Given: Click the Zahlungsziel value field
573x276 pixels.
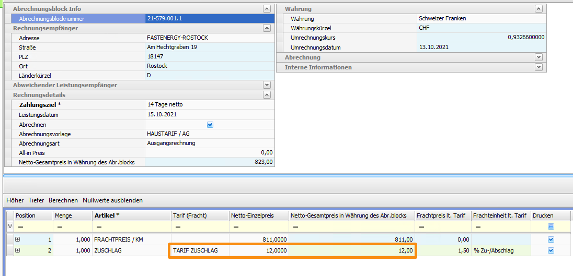Looking at the screenshot, I should 209,104.
